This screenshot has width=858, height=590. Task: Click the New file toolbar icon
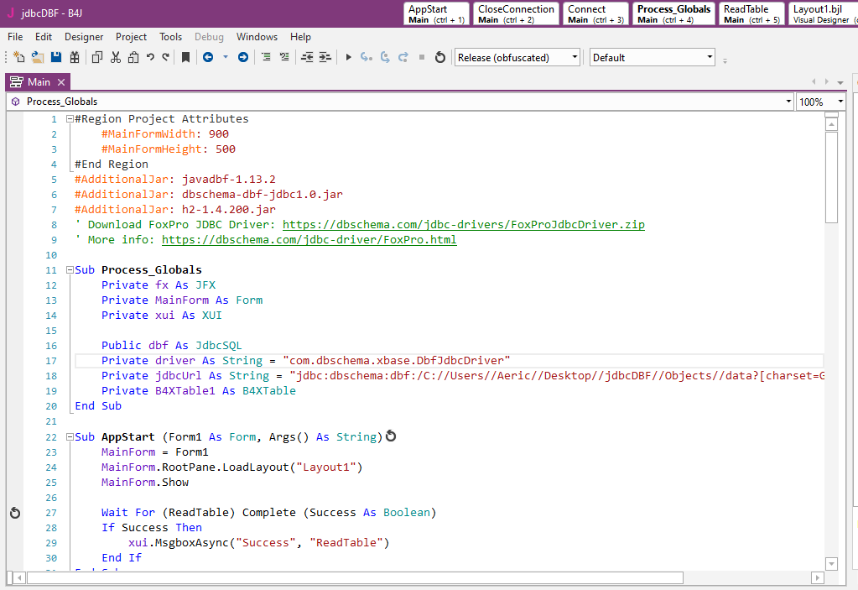coord(18,58)
